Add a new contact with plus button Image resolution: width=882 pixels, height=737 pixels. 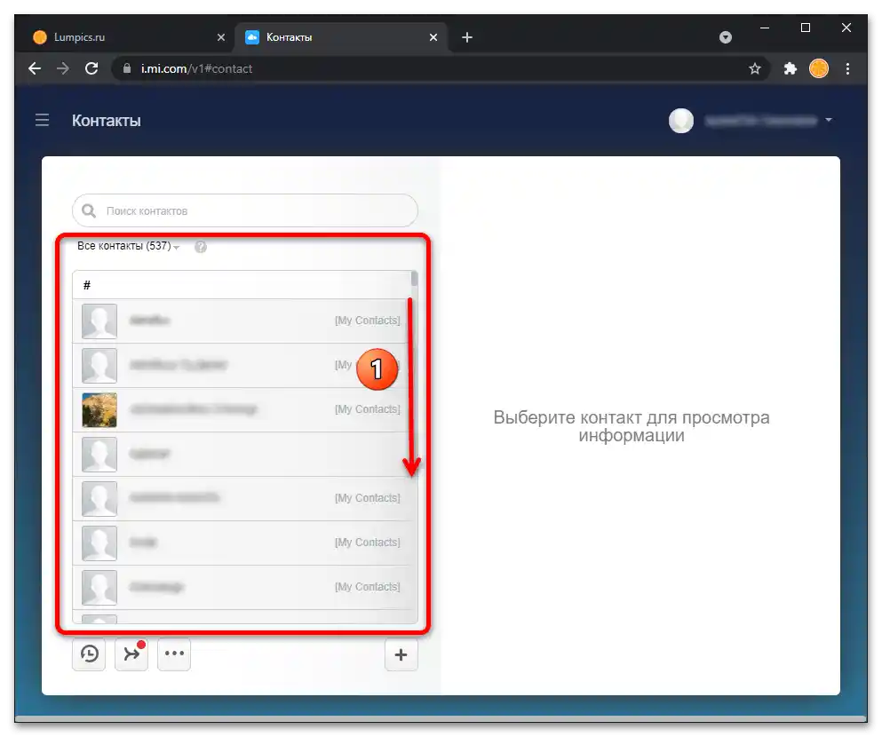coord(401,654)
